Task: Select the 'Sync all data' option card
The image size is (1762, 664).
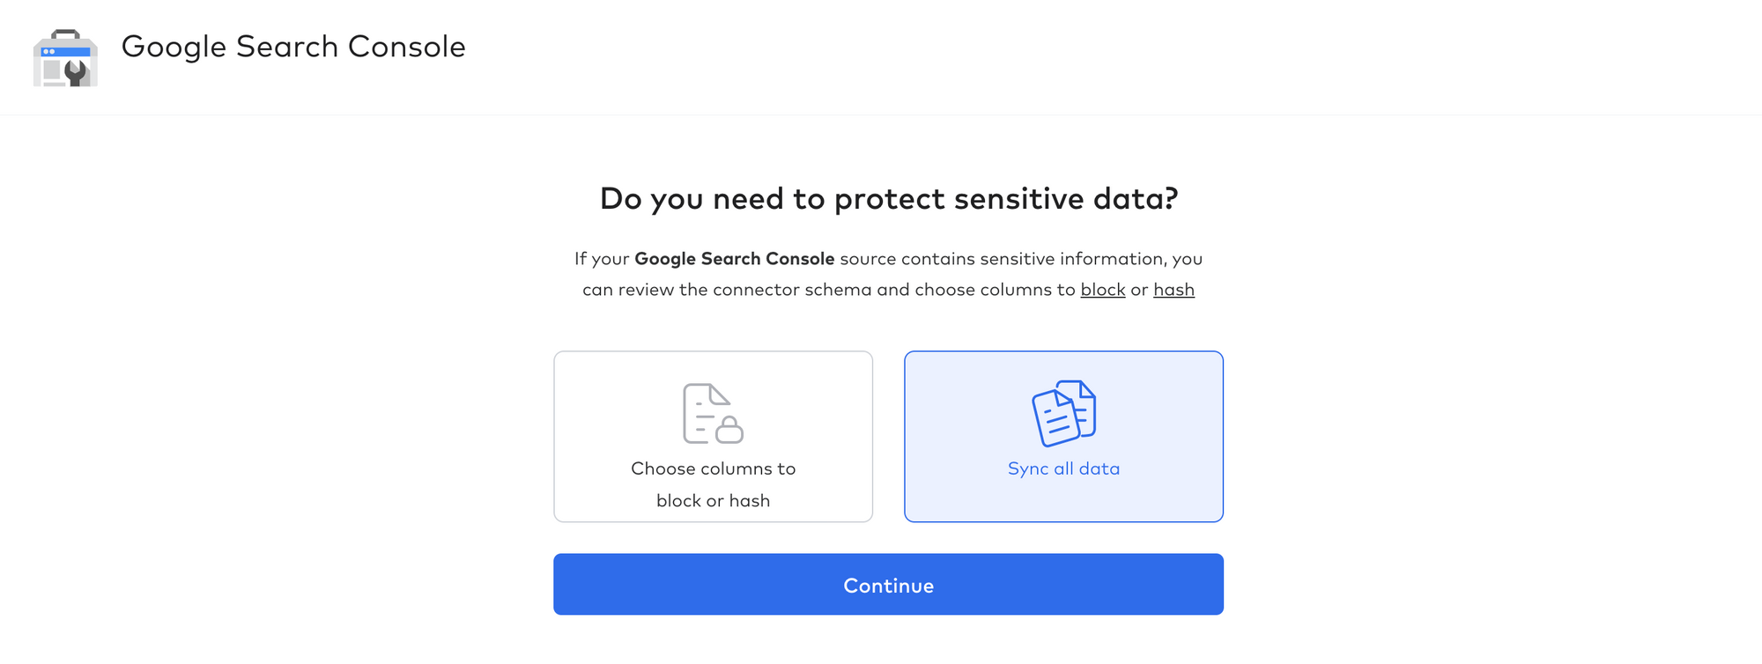Action: click(1063, 437)
